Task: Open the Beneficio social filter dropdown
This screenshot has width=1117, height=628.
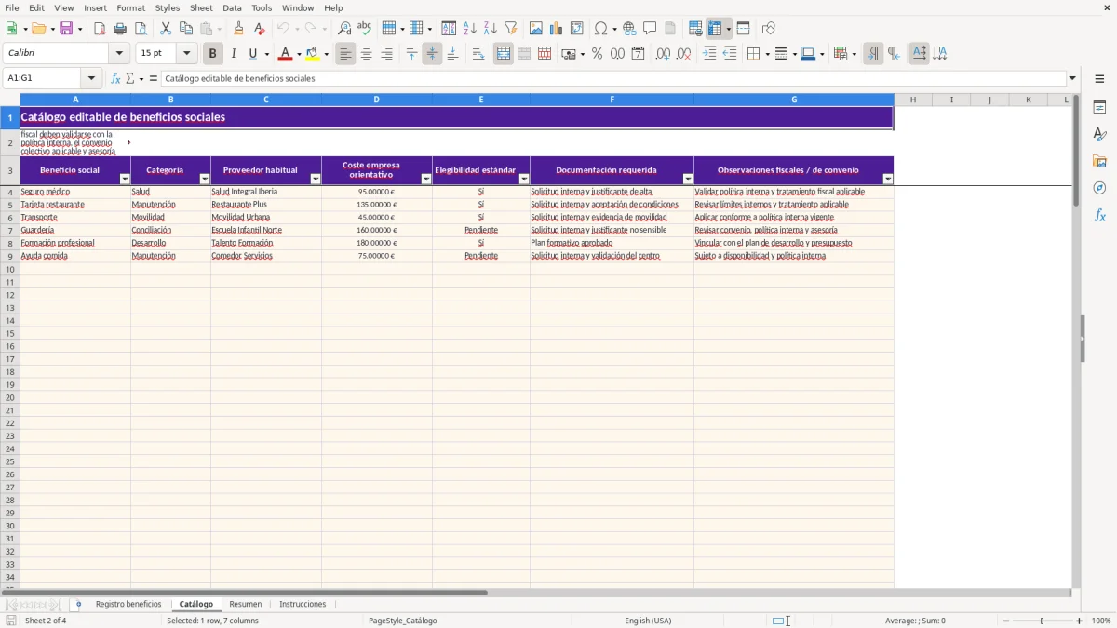Action: pyautogui.click(x=125, y=179)
